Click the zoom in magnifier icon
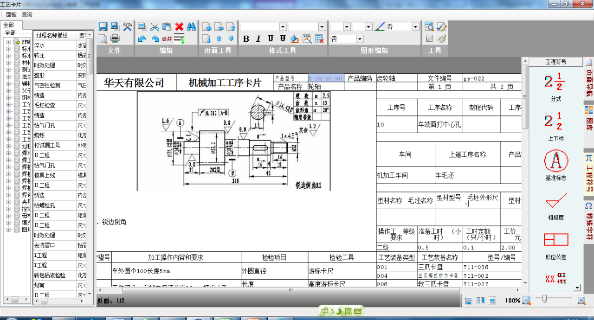 tap(581, 301)
